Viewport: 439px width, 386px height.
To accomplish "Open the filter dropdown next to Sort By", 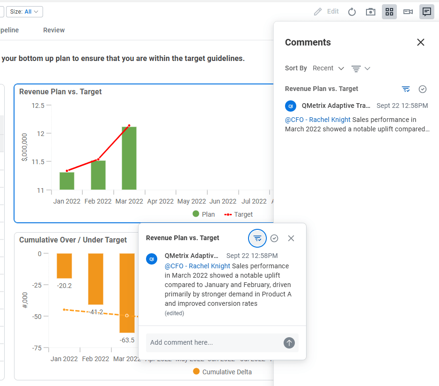I will click(360, 68).
